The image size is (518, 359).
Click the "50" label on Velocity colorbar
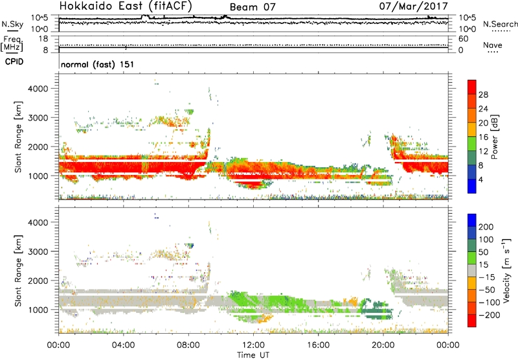tap(483, 252)
